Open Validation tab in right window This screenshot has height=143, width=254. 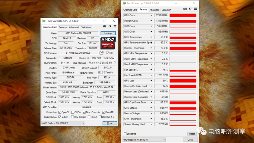[166, 10]
